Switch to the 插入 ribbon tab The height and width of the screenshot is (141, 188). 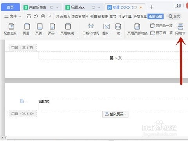point(67,16)
